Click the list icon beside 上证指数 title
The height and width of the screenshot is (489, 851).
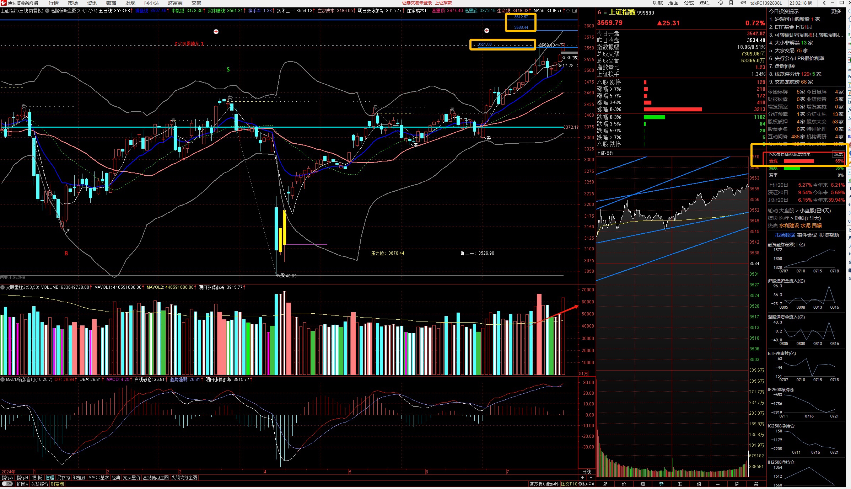coord(605,12)
